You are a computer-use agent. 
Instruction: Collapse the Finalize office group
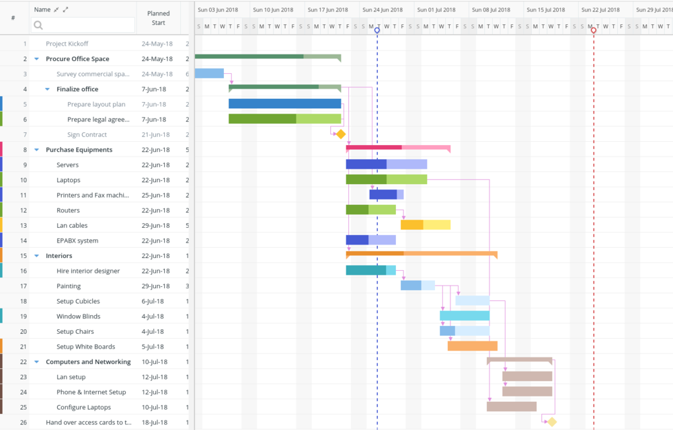[46, 89]
